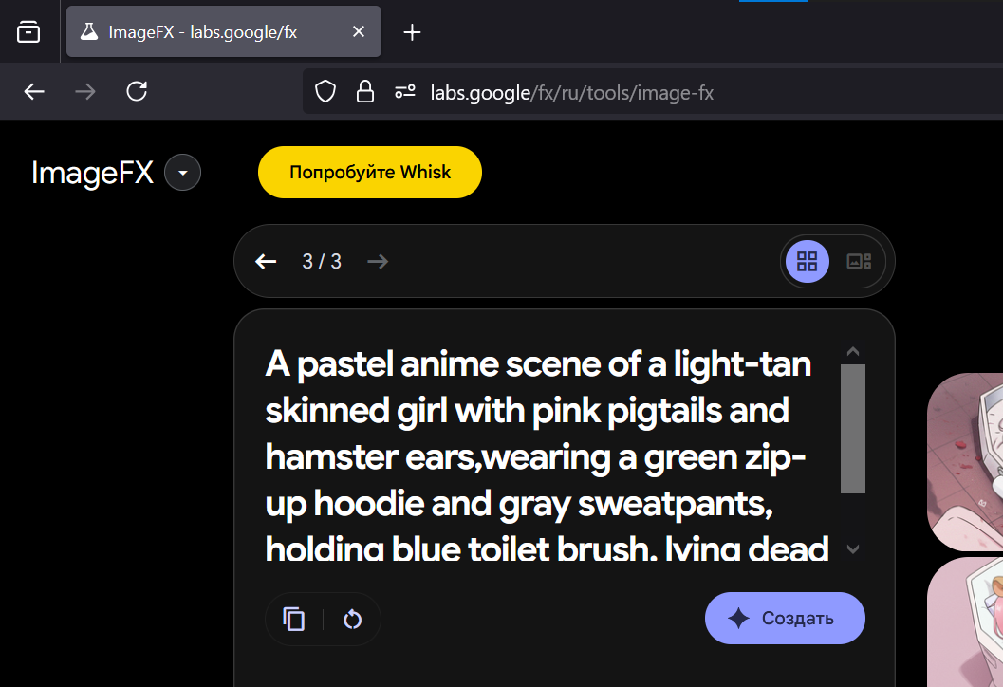
Task: Click the copy prompt icon
Action: 294,620
